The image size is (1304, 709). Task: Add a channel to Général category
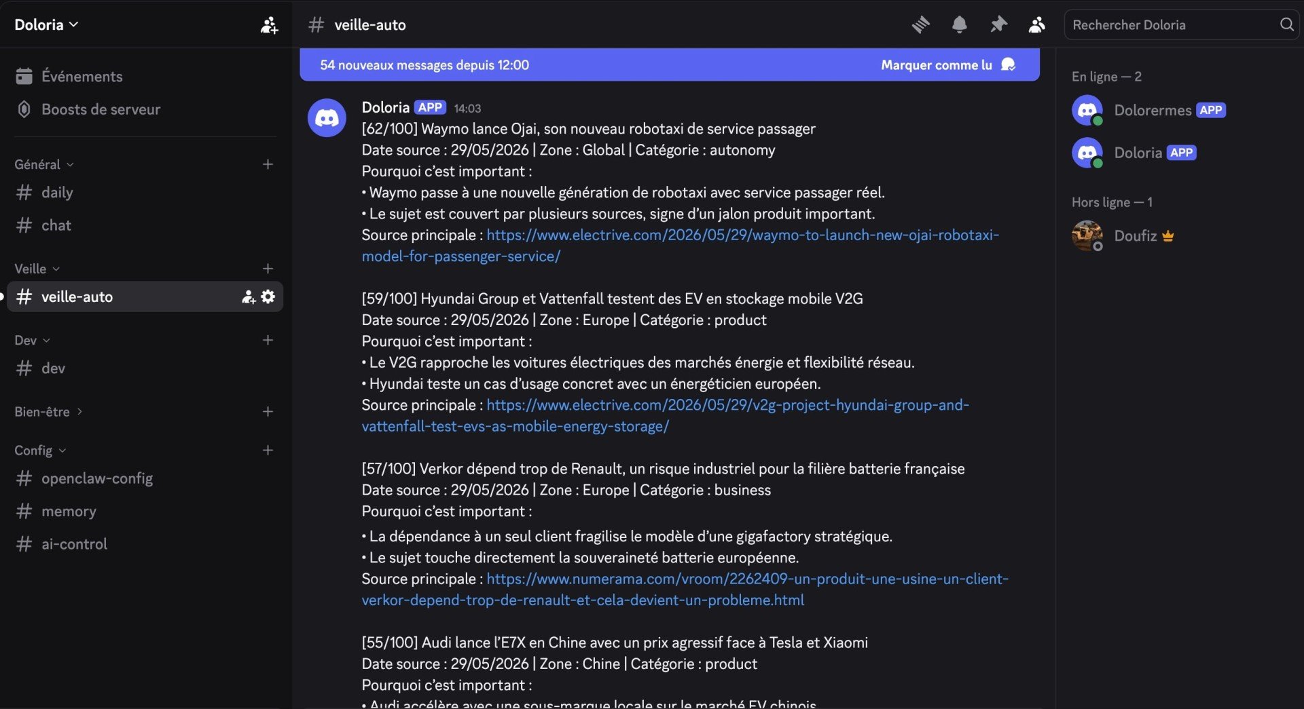pos(268,164)
